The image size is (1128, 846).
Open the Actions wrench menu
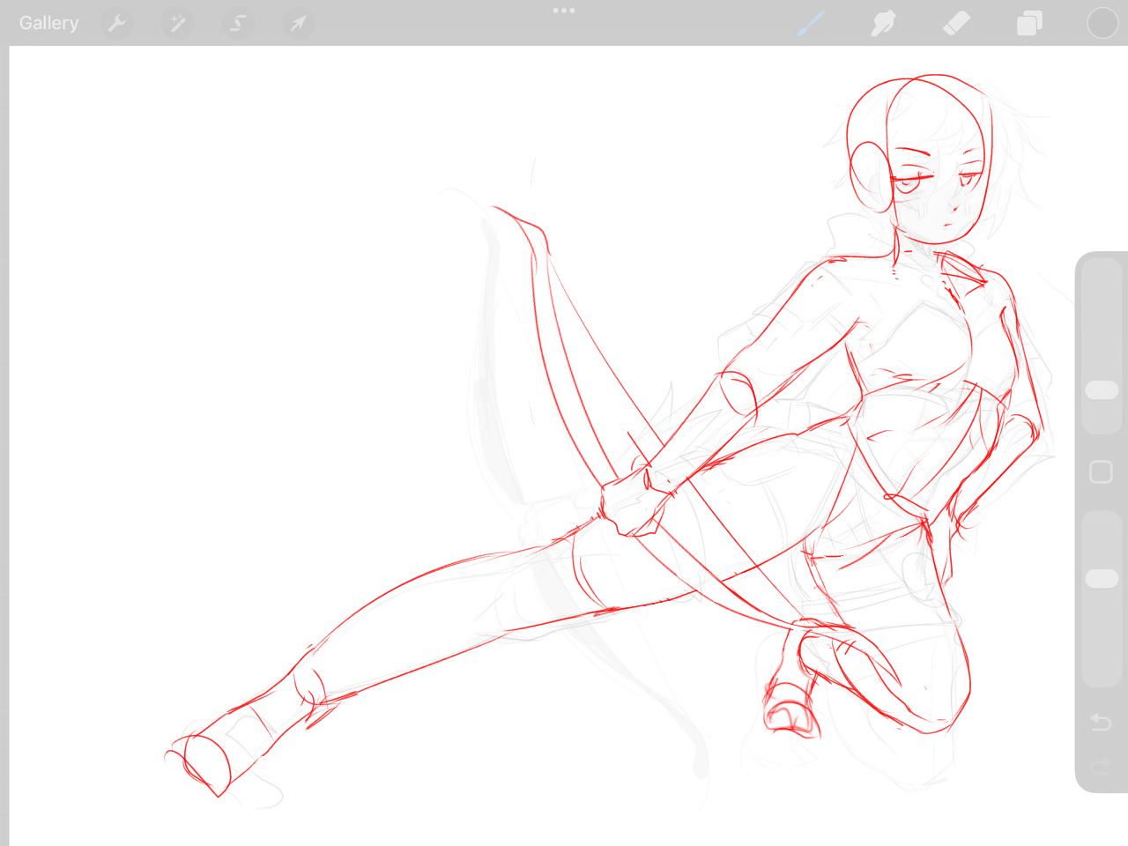117,23
